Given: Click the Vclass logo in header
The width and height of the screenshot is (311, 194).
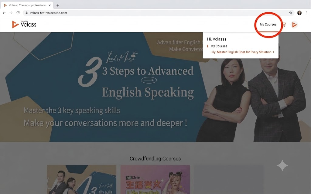Looking at the screenshot, I should click(x=24, y=24).
